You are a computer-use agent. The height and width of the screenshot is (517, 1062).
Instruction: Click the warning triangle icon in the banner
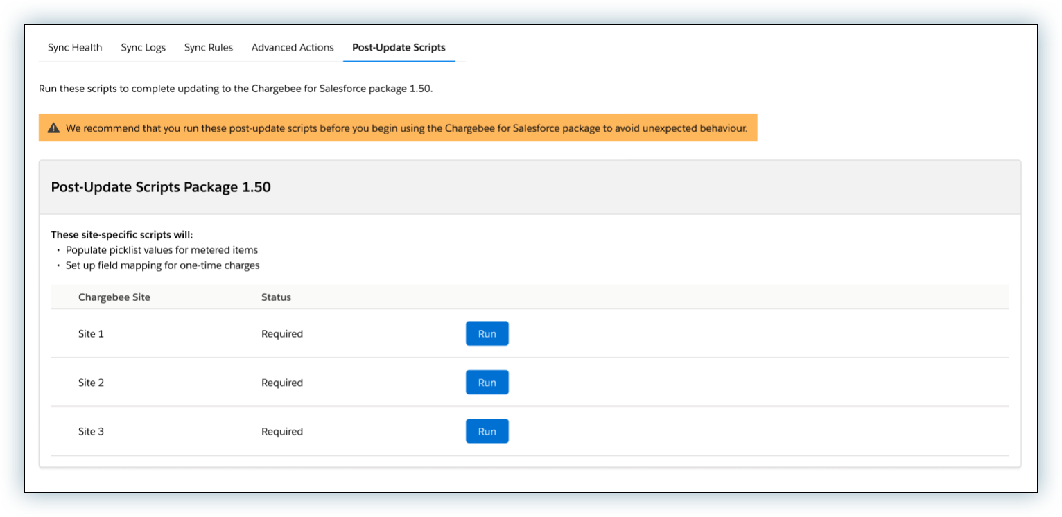tap(53, 128)
